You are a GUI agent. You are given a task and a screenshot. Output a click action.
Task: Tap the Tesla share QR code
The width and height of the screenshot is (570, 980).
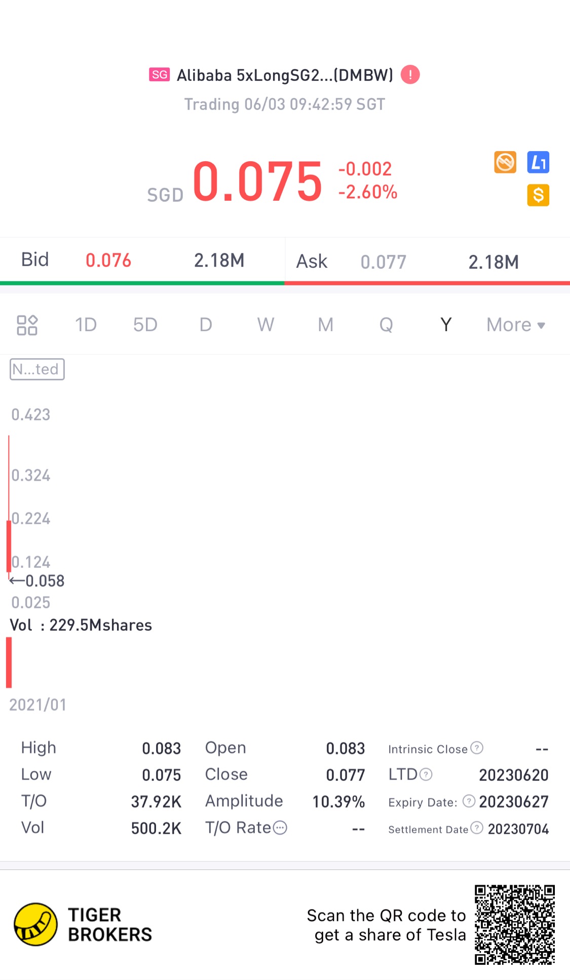tap(515, 925)
